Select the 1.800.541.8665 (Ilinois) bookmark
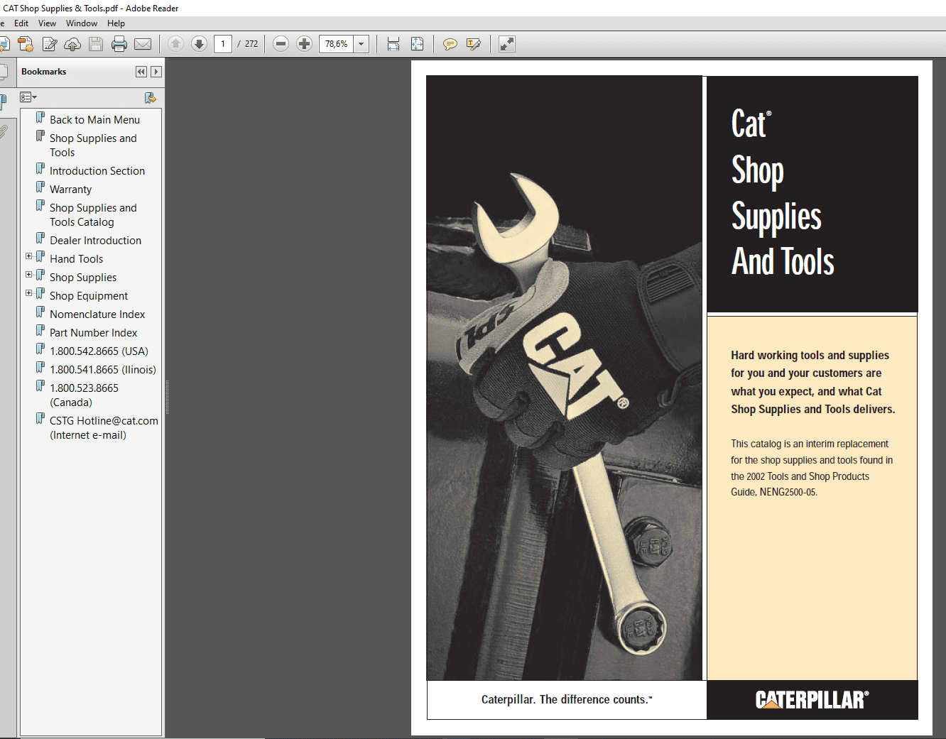 (x=103, y=370)
